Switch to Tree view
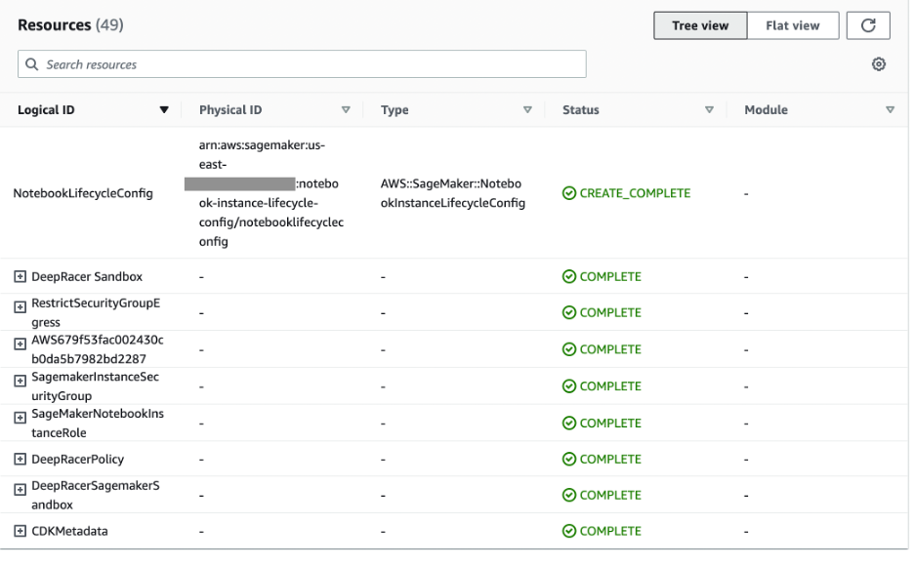 pos(700,26)
